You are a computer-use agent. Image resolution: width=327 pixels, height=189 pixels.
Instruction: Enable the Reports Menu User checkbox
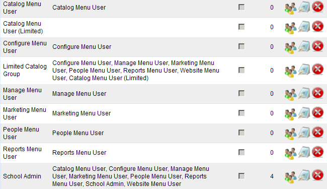[241, 152]
